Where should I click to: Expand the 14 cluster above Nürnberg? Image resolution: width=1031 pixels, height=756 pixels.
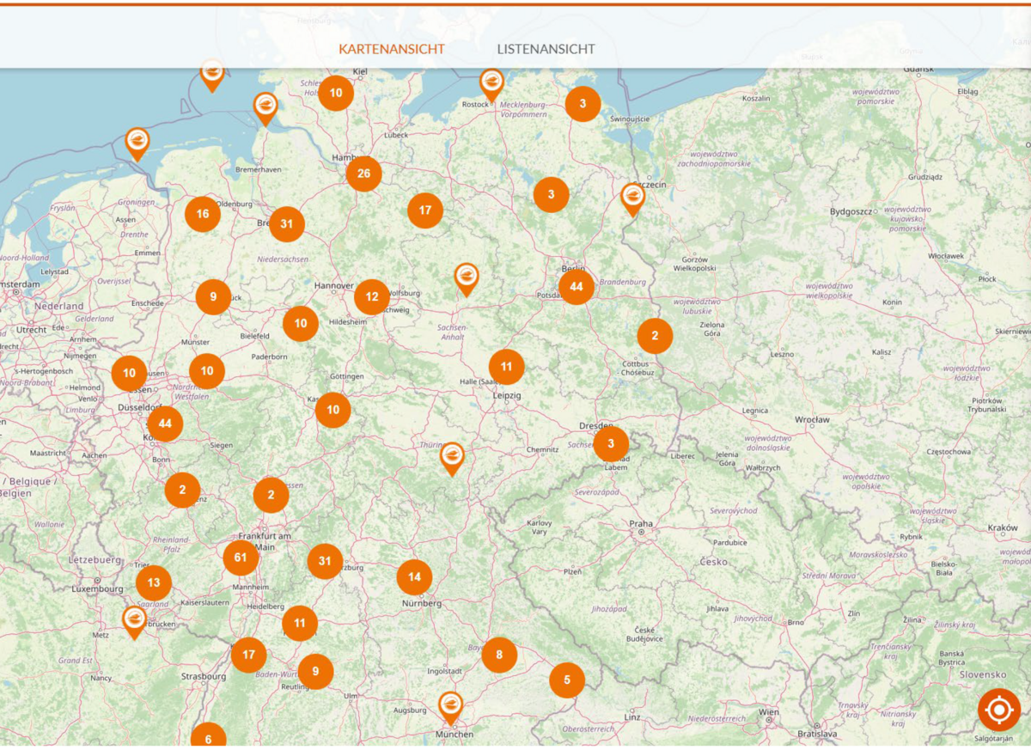(414, 577)
